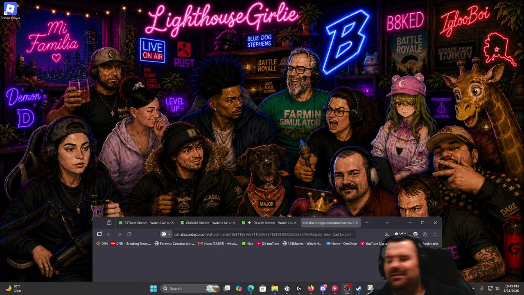Viewport: 524px width, 295px height.
Task: Open the Forensic Construction bookmark
Action: click(x=175, y=243)
